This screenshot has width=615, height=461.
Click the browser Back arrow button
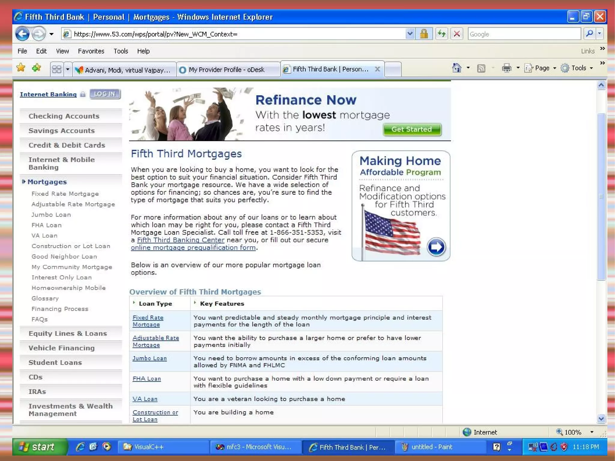[22, 34]
